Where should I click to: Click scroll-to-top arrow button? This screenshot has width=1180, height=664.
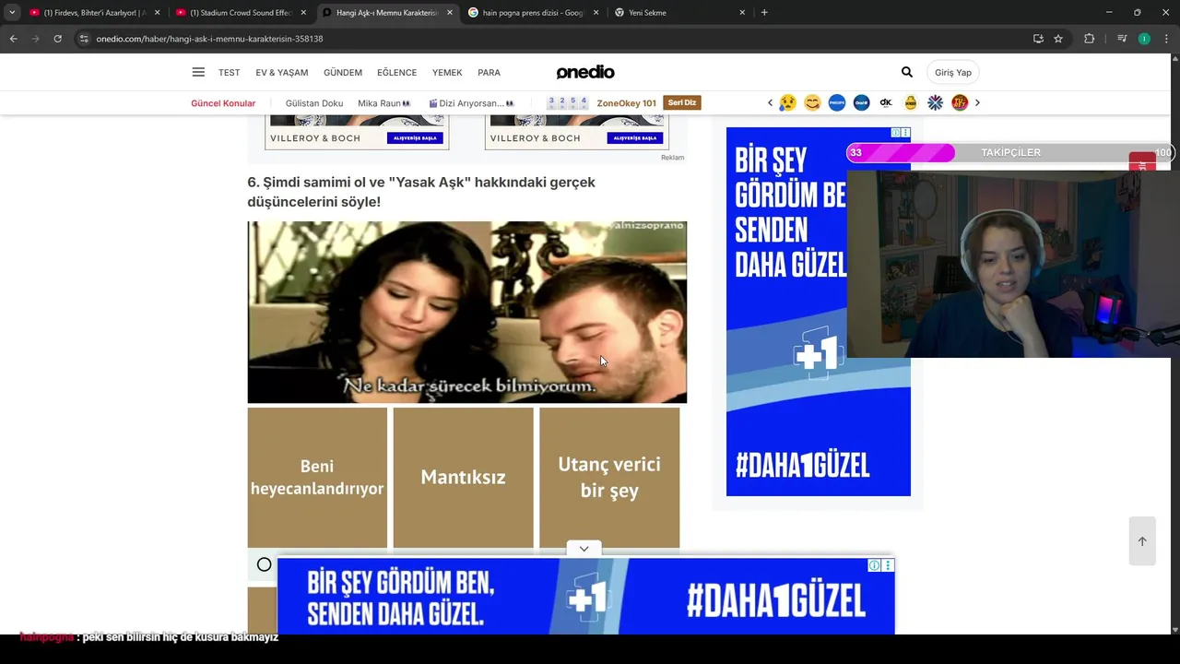coord(1142,541)
